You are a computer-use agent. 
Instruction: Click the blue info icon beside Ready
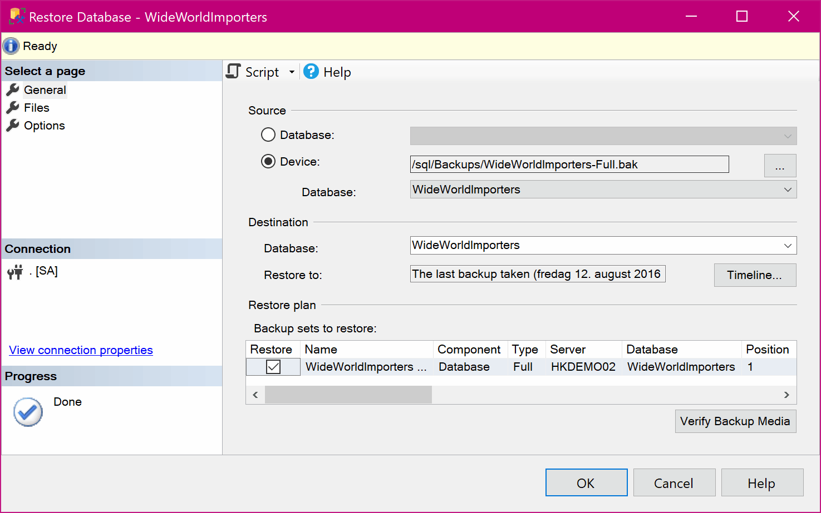[11, 46]
